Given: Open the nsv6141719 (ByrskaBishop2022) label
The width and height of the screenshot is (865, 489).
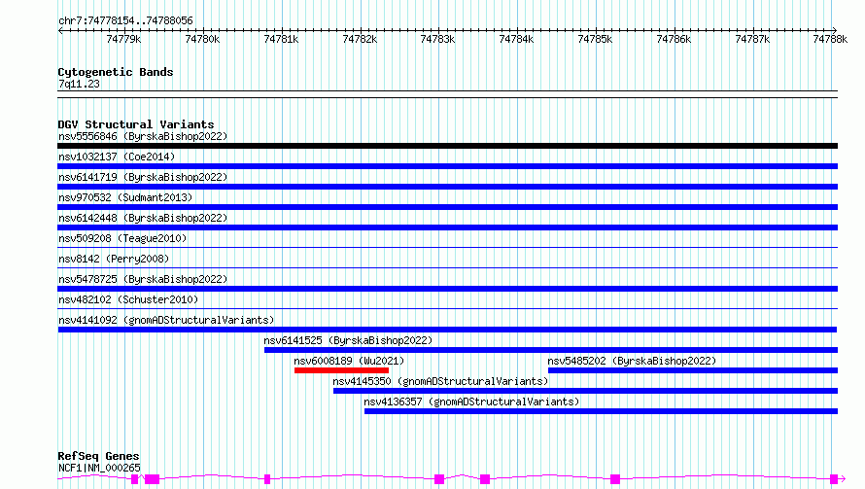Looking at the screenshot, I should pyautogui.click(x=143, y=177).
